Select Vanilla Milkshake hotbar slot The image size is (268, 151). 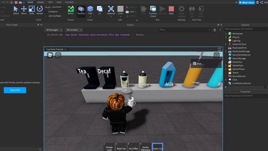tap(145, 147)
